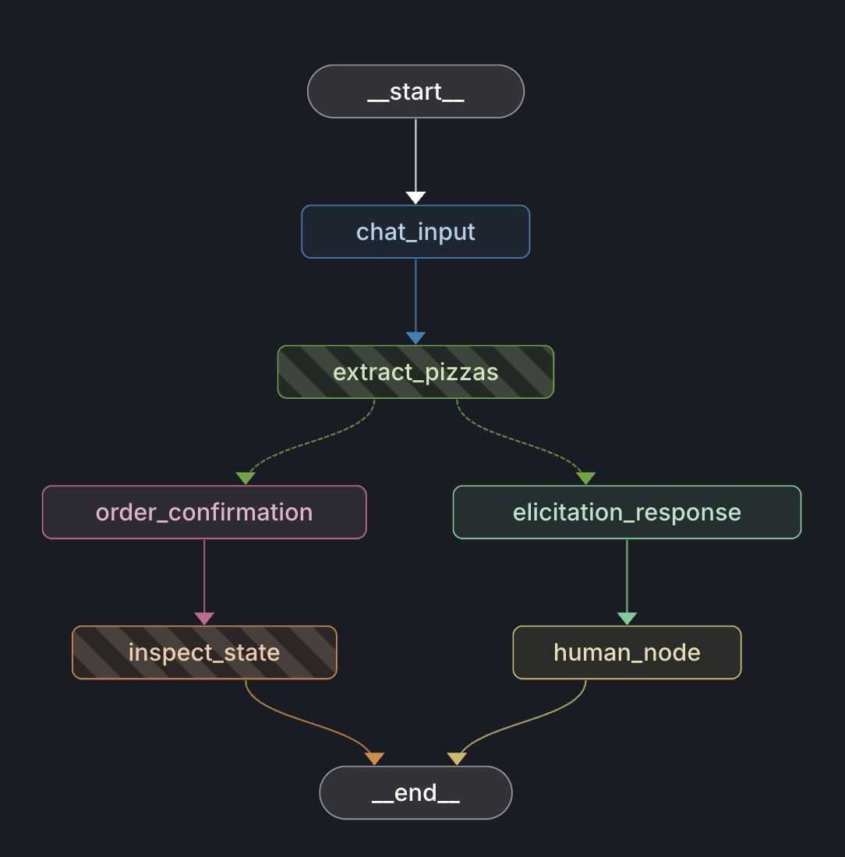This screenshot has width=845, height=857.
Task: Click the __end__ node
Action: (x=415, y=792)
